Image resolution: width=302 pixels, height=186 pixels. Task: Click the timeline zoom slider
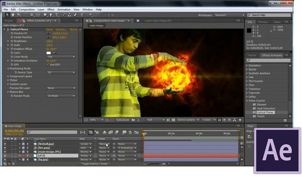click(x=154, y=164)
